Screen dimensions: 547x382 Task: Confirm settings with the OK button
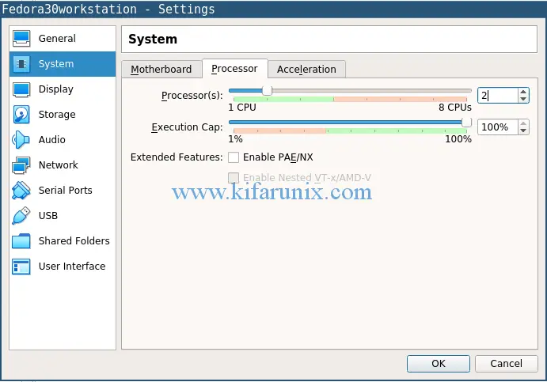coord(439,364)
